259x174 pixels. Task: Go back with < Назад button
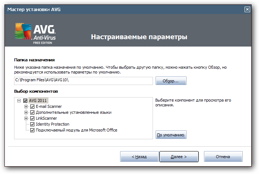(x=139, y=157)
